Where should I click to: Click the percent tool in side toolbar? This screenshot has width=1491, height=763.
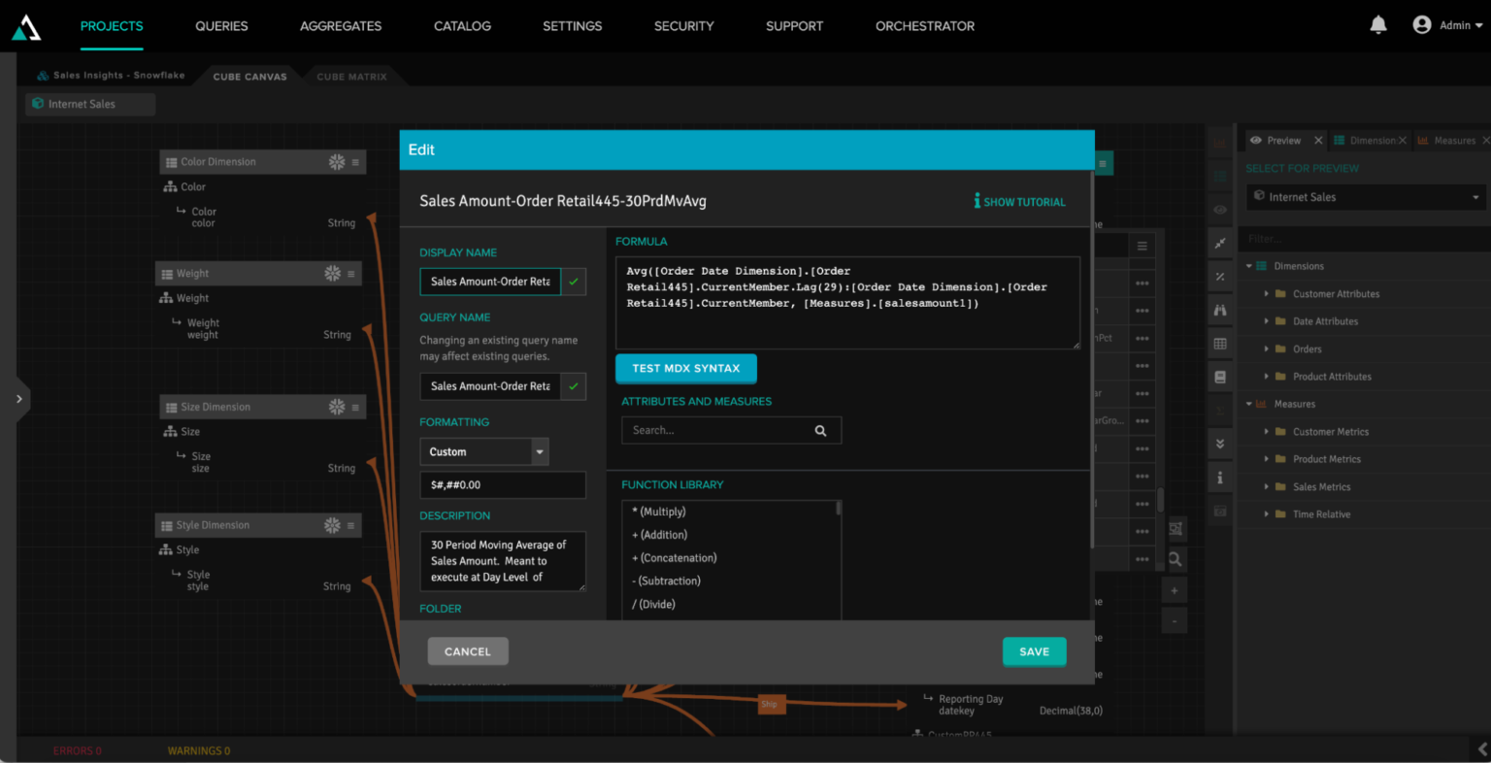1220,277
